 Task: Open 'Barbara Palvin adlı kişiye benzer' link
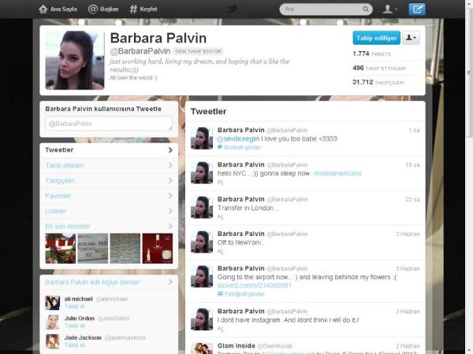(x=92, y=282)
